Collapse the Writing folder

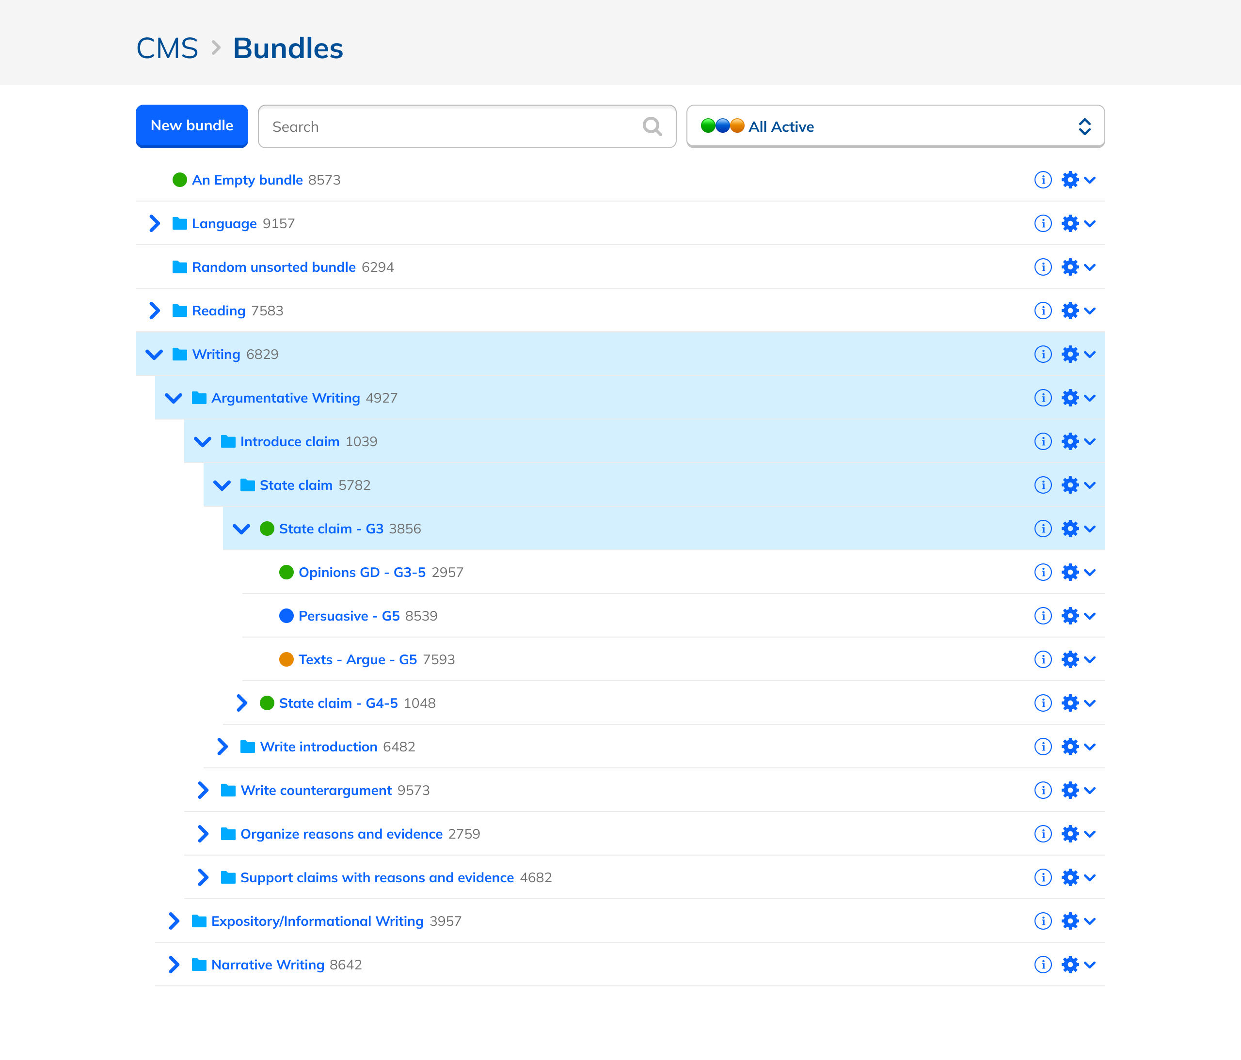tap(154, 354)
